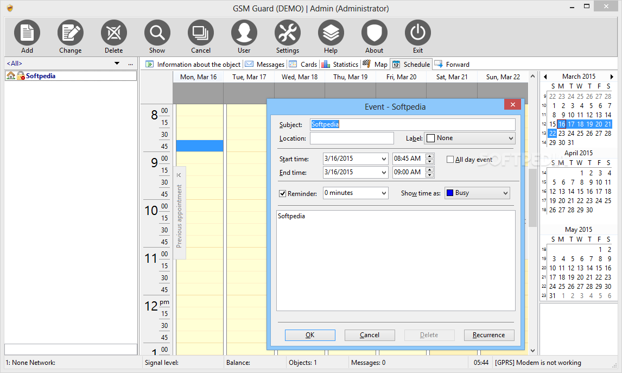Click the Modem is not working status
The image size is (622, 373).
[538, 363]
